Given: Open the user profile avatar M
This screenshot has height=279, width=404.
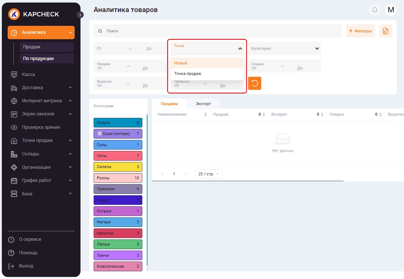Looking at the screenshot, I should tap(391, 10).
